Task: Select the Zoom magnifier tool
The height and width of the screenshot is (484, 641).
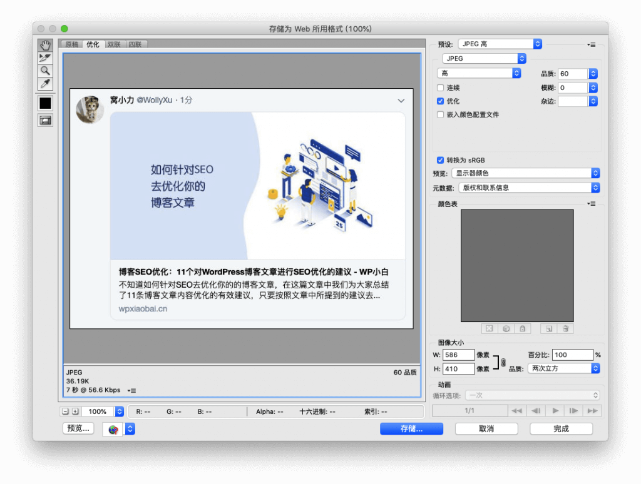Action: [x=45, y=70]
